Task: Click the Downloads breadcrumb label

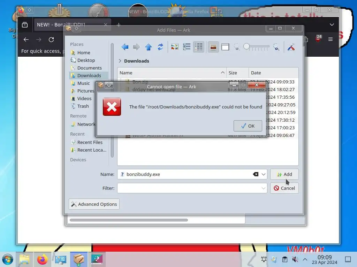Action: [137, 61]
